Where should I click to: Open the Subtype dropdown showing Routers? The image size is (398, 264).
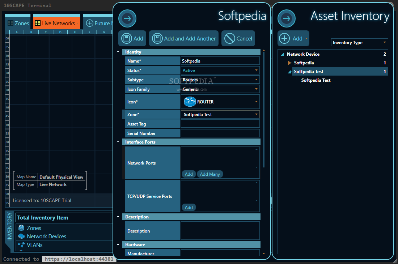click(220, 80)
